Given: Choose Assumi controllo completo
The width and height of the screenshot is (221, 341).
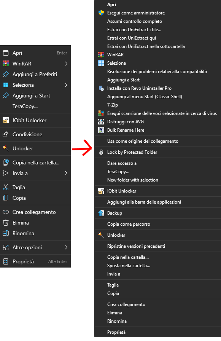Looking at the screenshot, I should (x=135, y=21).
